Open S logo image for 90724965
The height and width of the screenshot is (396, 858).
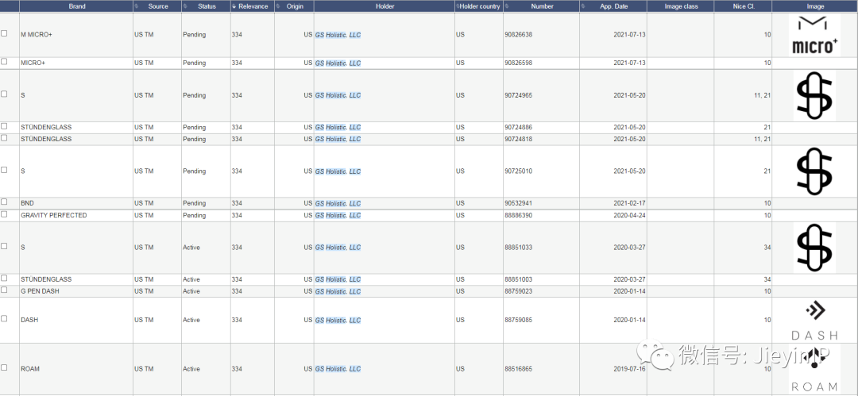[x=815, y=96]
